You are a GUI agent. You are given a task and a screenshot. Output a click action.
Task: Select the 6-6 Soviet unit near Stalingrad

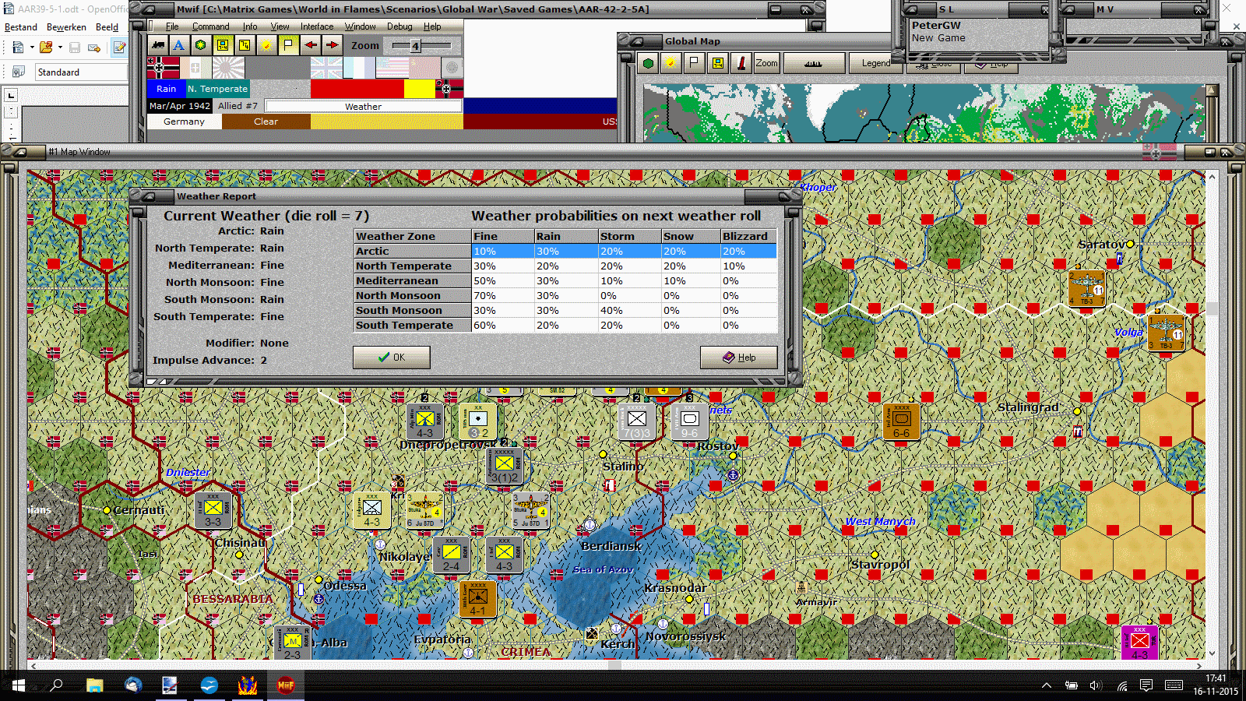tap(901, 421)
